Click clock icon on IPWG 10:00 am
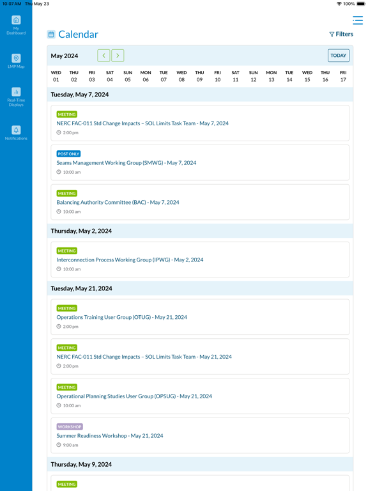368x491 pixels. click(59, 269)
